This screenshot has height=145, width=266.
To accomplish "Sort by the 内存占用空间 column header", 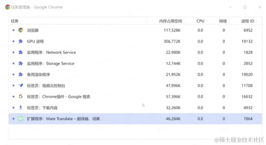I will point(170,21).
